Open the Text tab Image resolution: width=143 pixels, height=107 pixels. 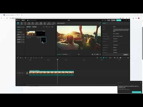25,23
